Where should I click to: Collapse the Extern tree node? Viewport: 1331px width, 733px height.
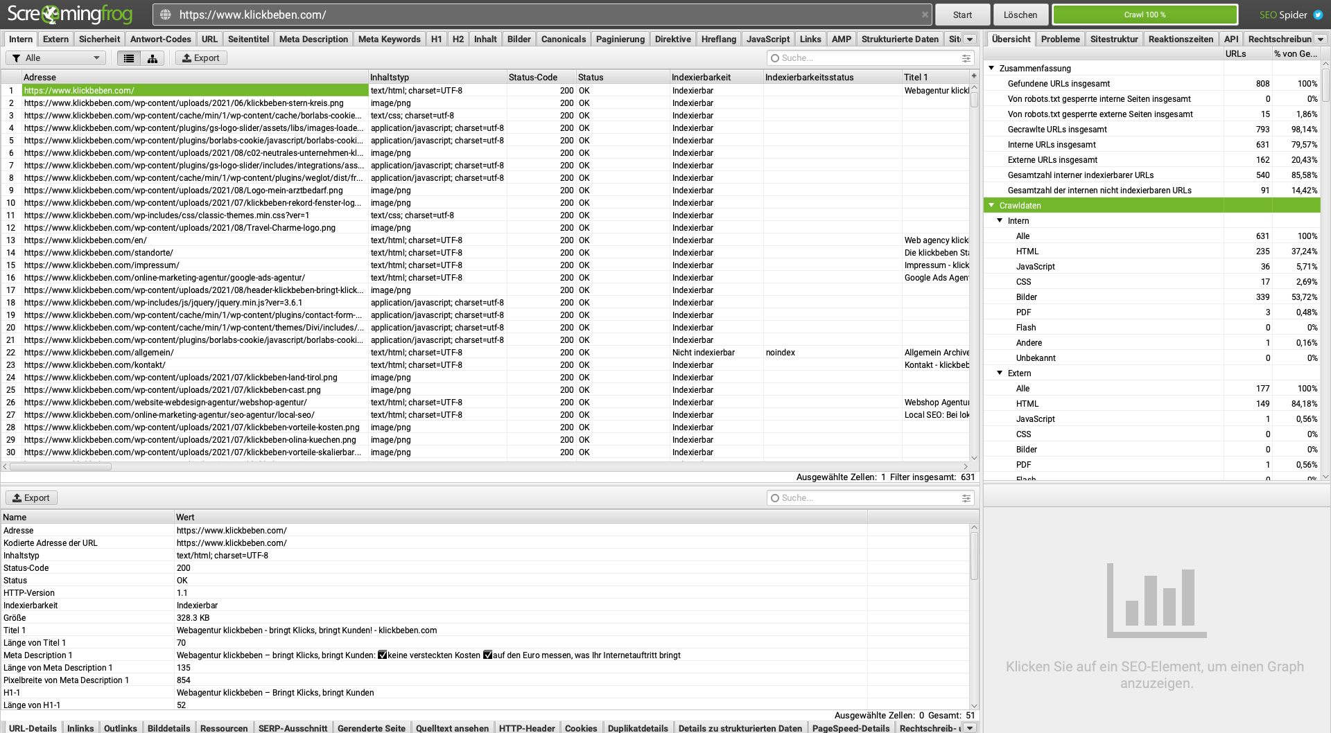pos(1000,373)
